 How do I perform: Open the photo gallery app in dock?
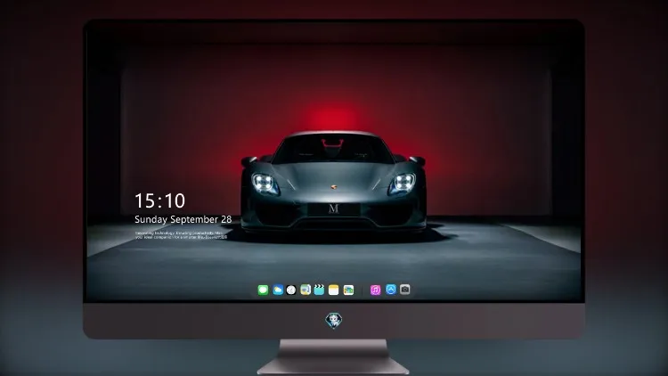click(x=348, y=290)
